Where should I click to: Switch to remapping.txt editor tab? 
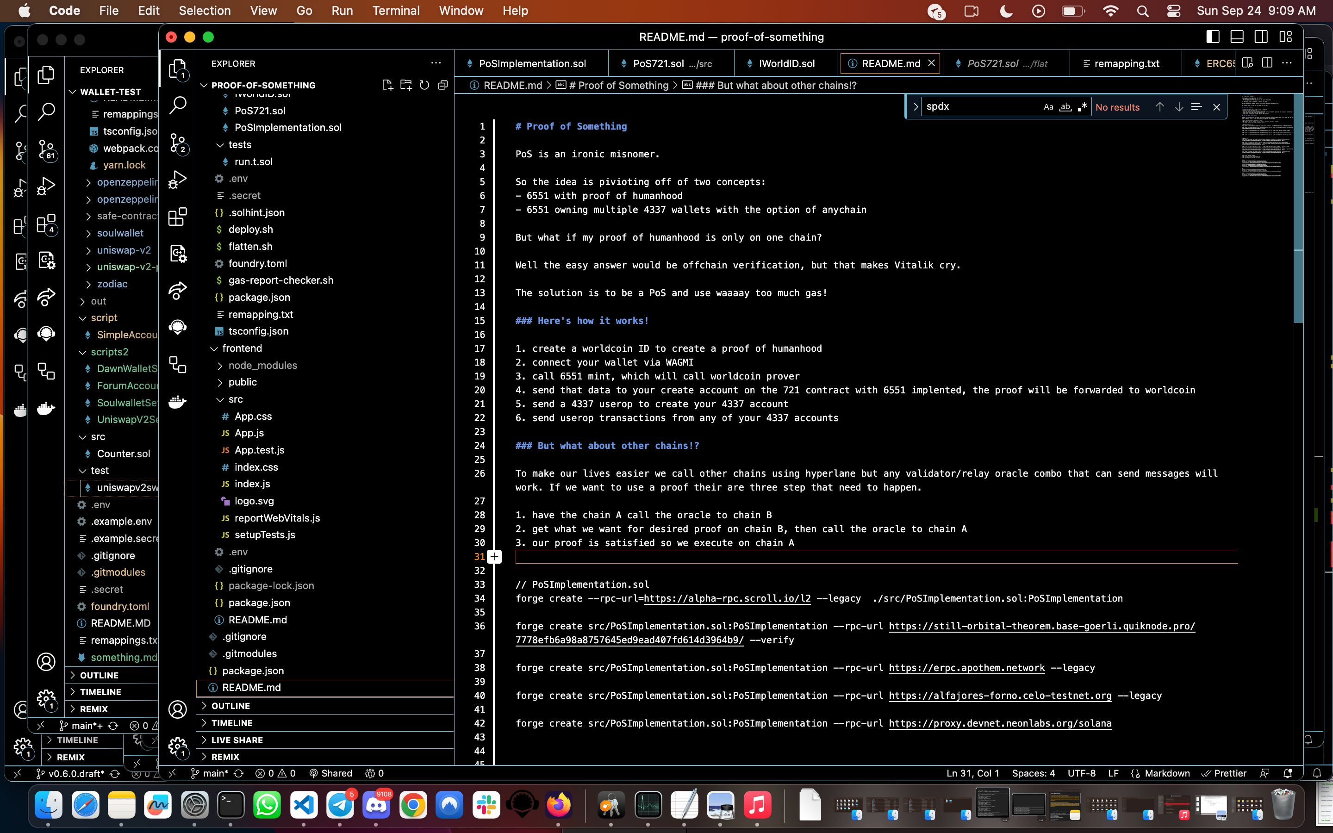tap(1126, 63)
